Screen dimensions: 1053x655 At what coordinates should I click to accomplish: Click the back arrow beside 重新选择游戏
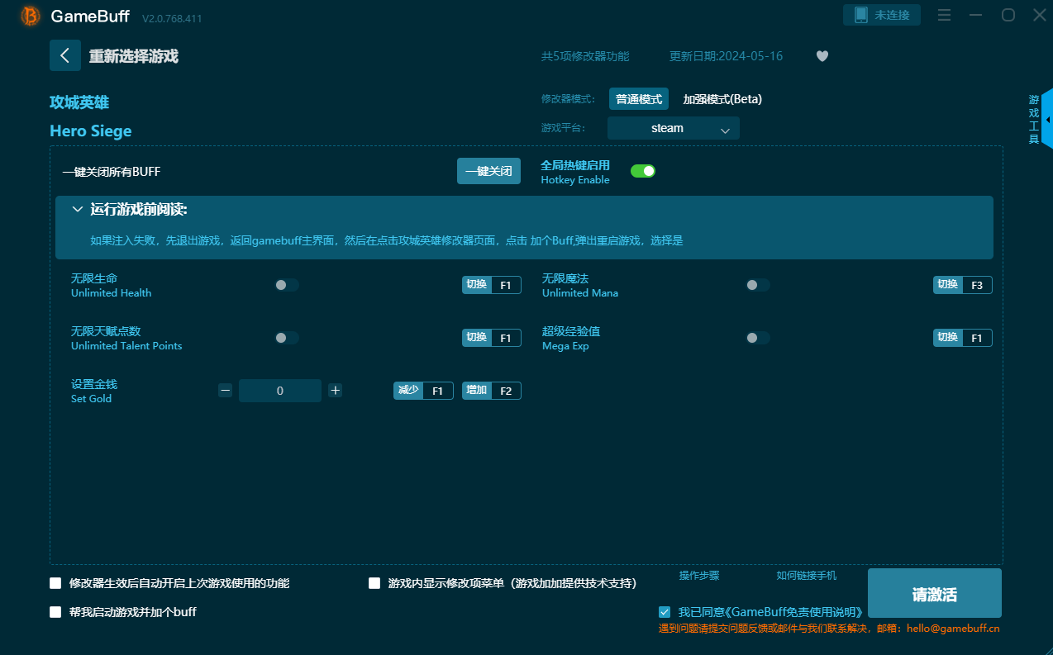coord(64,55)
